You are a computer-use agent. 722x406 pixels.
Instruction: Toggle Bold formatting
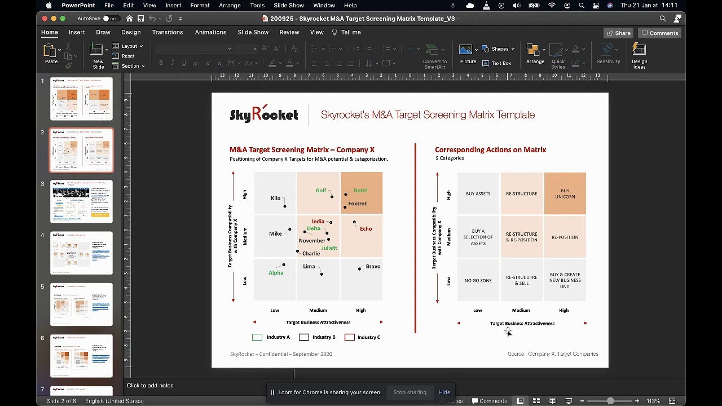pos(161,63)
